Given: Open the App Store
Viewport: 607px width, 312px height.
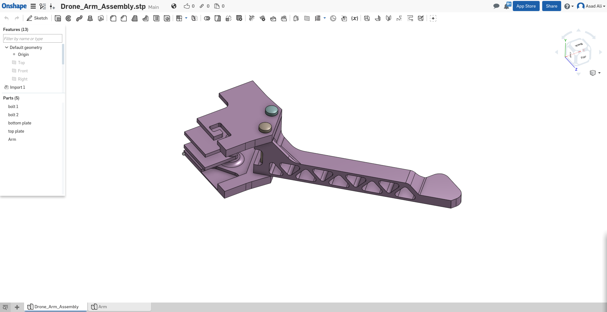Looking at the screenshot, I should pos(526,6).
